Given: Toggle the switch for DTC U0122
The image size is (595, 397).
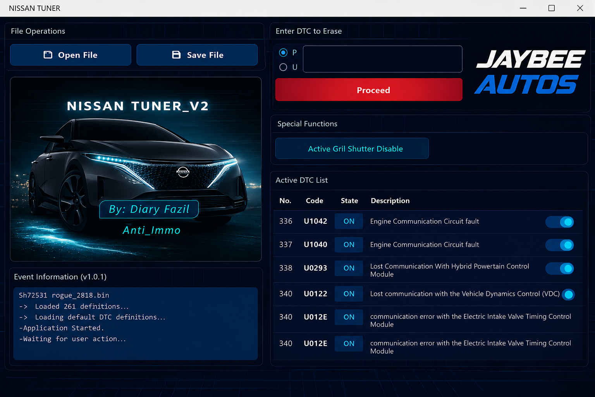Looking at the screenshot, I should 568,295.
